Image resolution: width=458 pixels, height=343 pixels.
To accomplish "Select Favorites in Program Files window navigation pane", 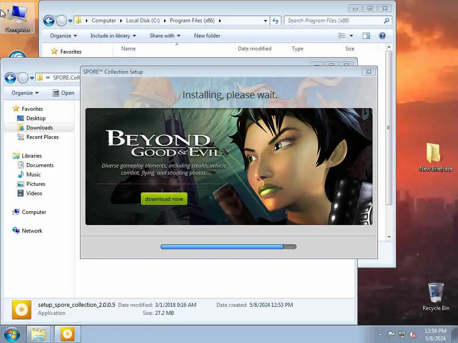I will point(67,52).
